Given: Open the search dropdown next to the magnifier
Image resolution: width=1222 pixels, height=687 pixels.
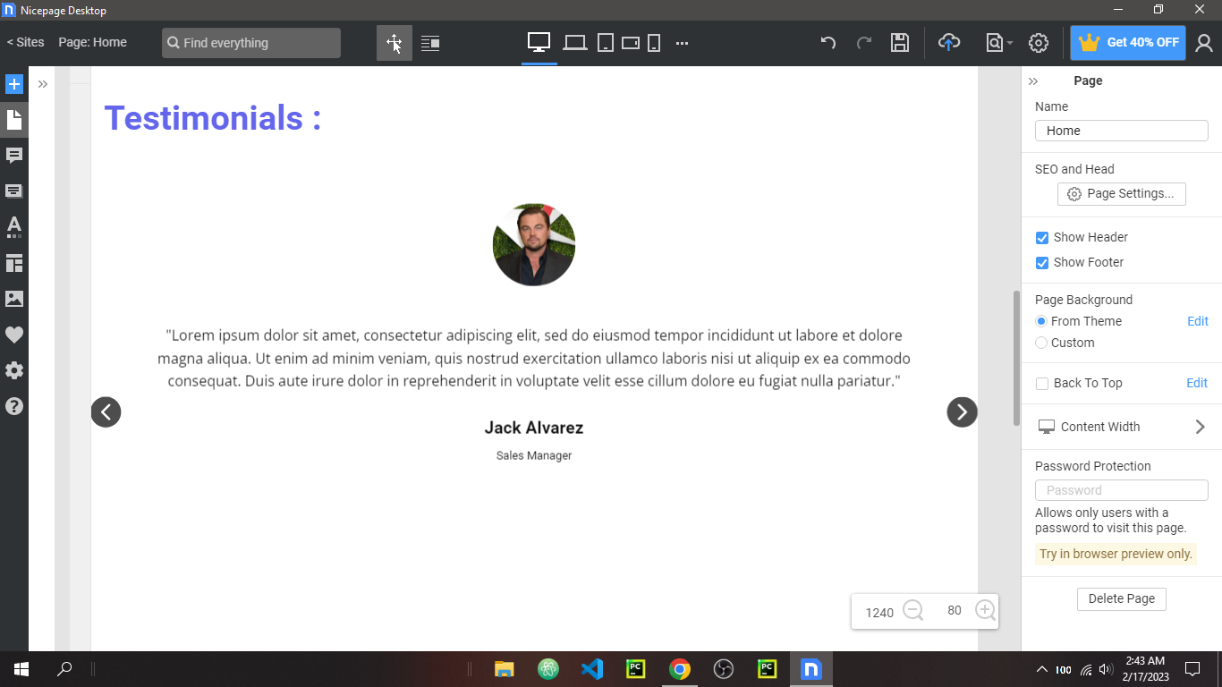Looking at the screenshot, I should pos(1009,42).
